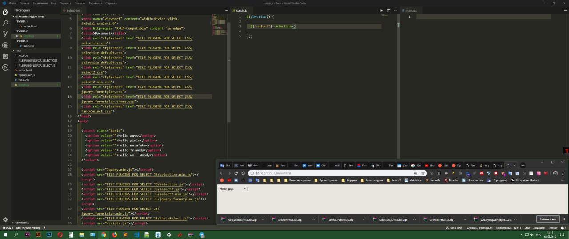569x239 pixels.
Task: Click the Показать все downloads button
Action: coord(548,219)
